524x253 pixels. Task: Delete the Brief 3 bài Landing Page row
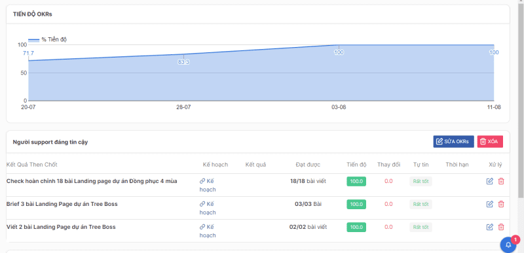click(x=501, y=204)
